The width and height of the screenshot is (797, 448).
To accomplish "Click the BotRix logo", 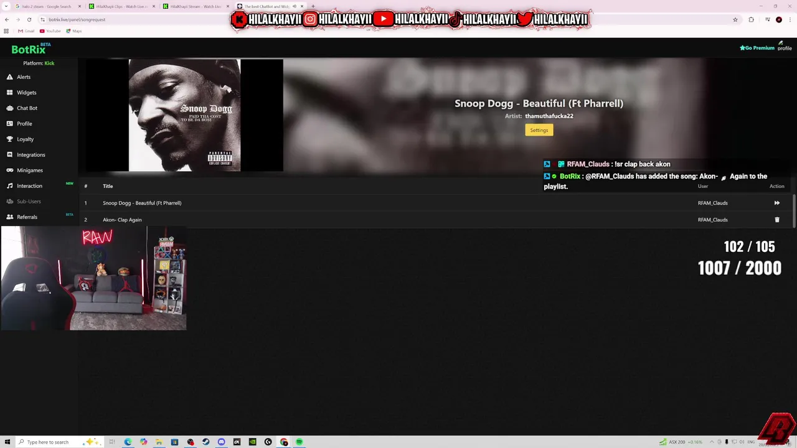I will click(x=29, y=50).
